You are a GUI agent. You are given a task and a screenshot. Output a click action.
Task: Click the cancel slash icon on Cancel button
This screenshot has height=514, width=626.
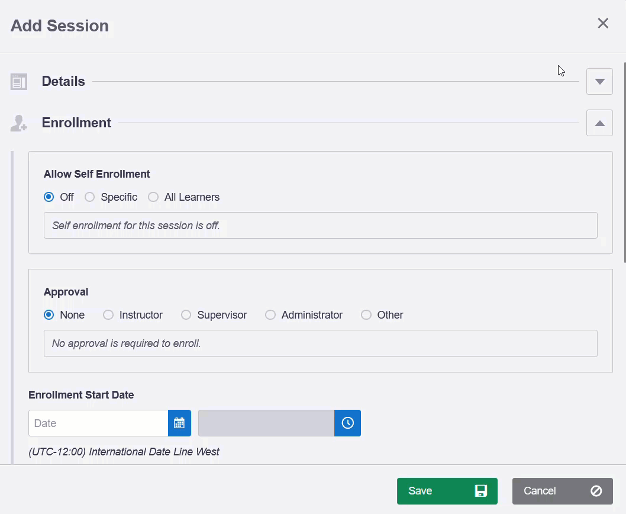click(x=595, y=490)
